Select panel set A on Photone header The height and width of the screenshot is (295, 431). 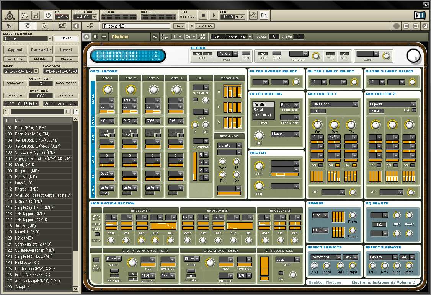pos(87,37)
